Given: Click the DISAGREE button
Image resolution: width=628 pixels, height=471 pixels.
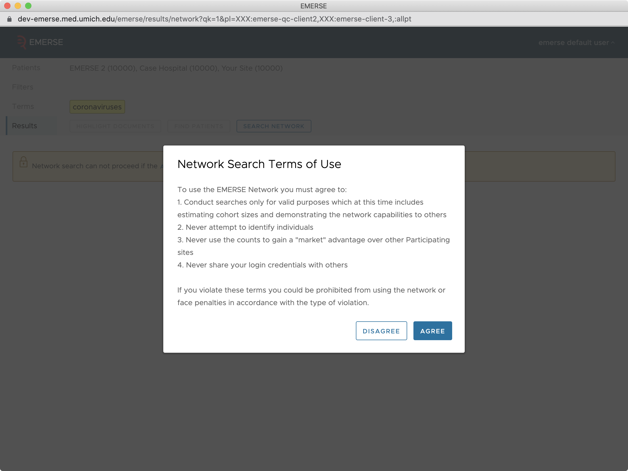Looking at the screenshot, I should point(381,331).
